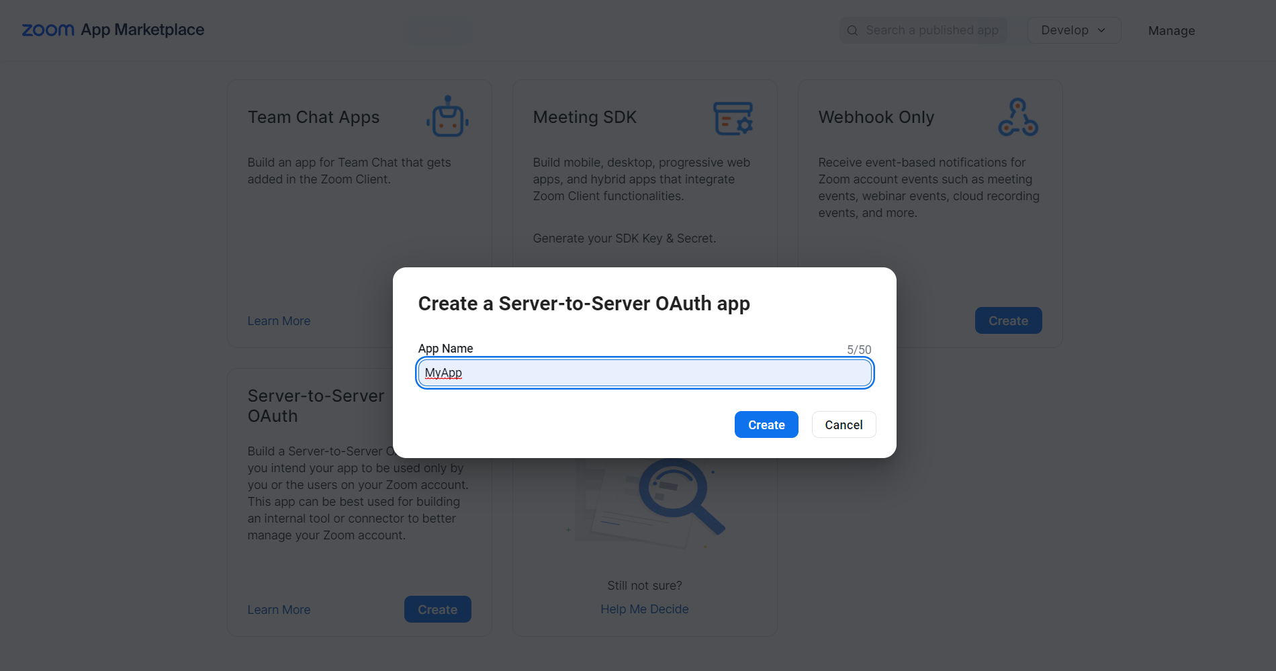Follow the Help Me Decide link

coord(645,609)
